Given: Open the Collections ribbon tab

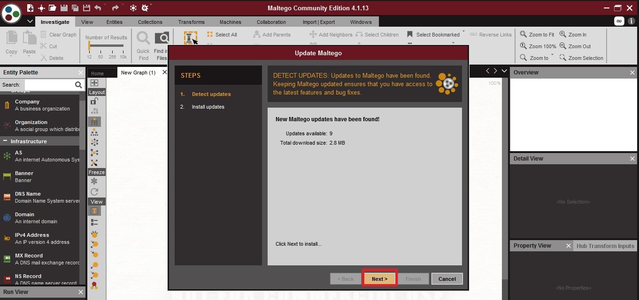Looking at the screenshot, I should click(x=150, y=22).
